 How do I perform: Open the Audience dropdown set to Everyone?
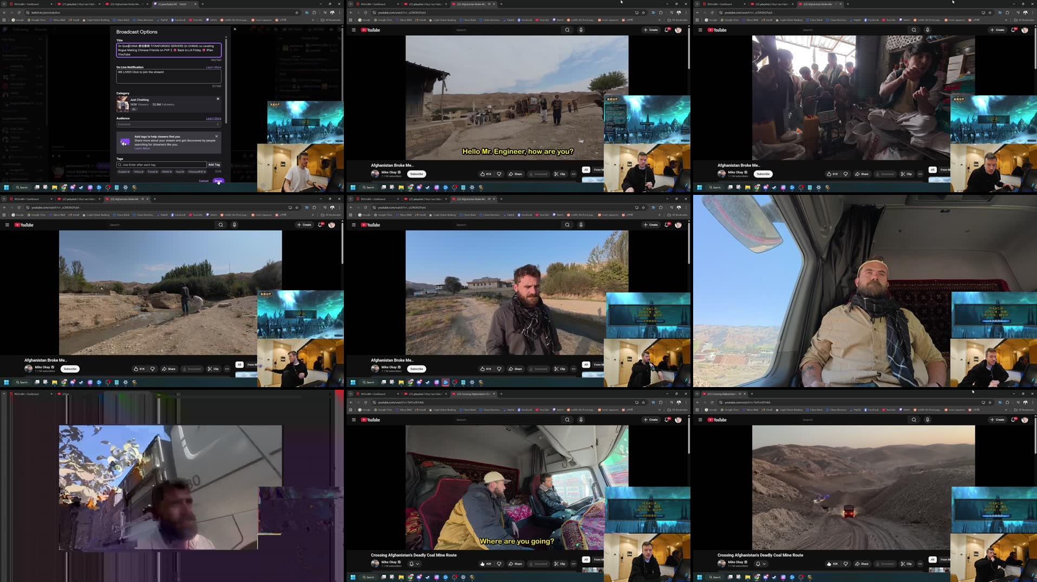(168, 124)
